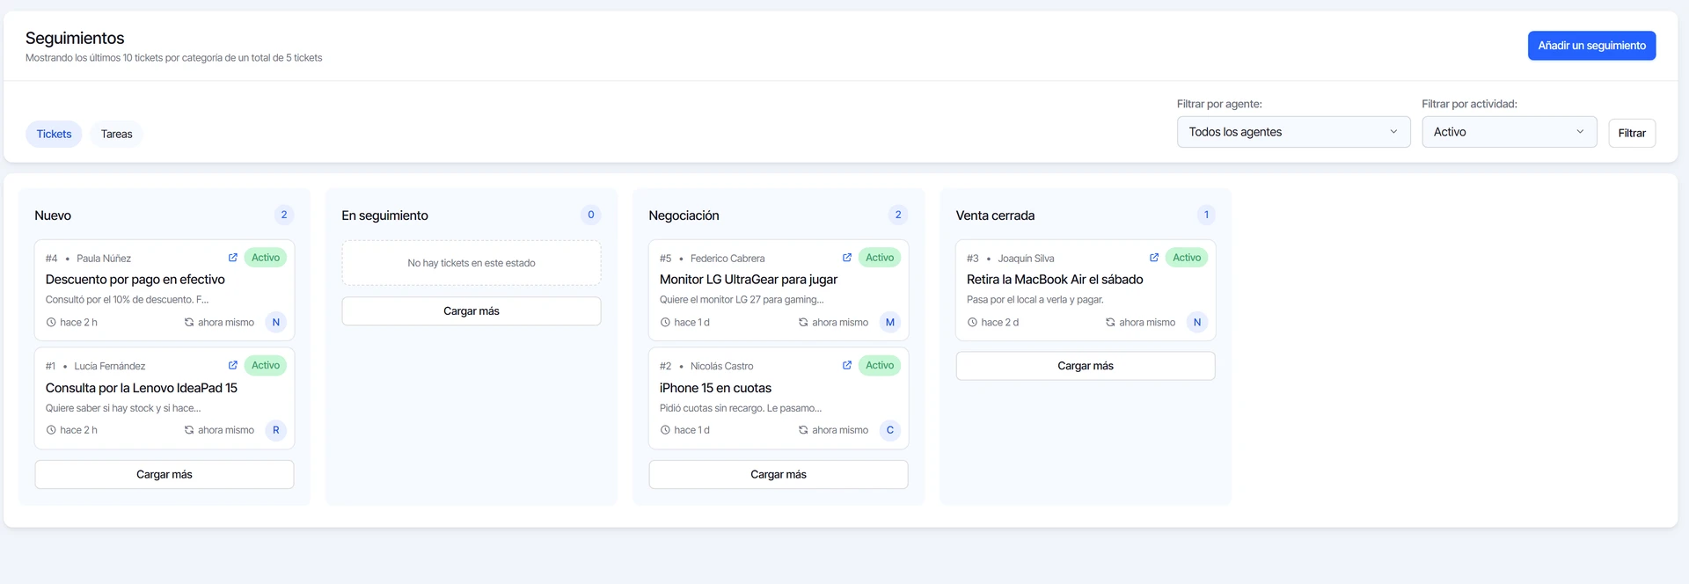Open ticket titled Consulta por la Lenovo IdeaPad 15
This screenshot has width=1689, height=584.
[x=142, y=388]
